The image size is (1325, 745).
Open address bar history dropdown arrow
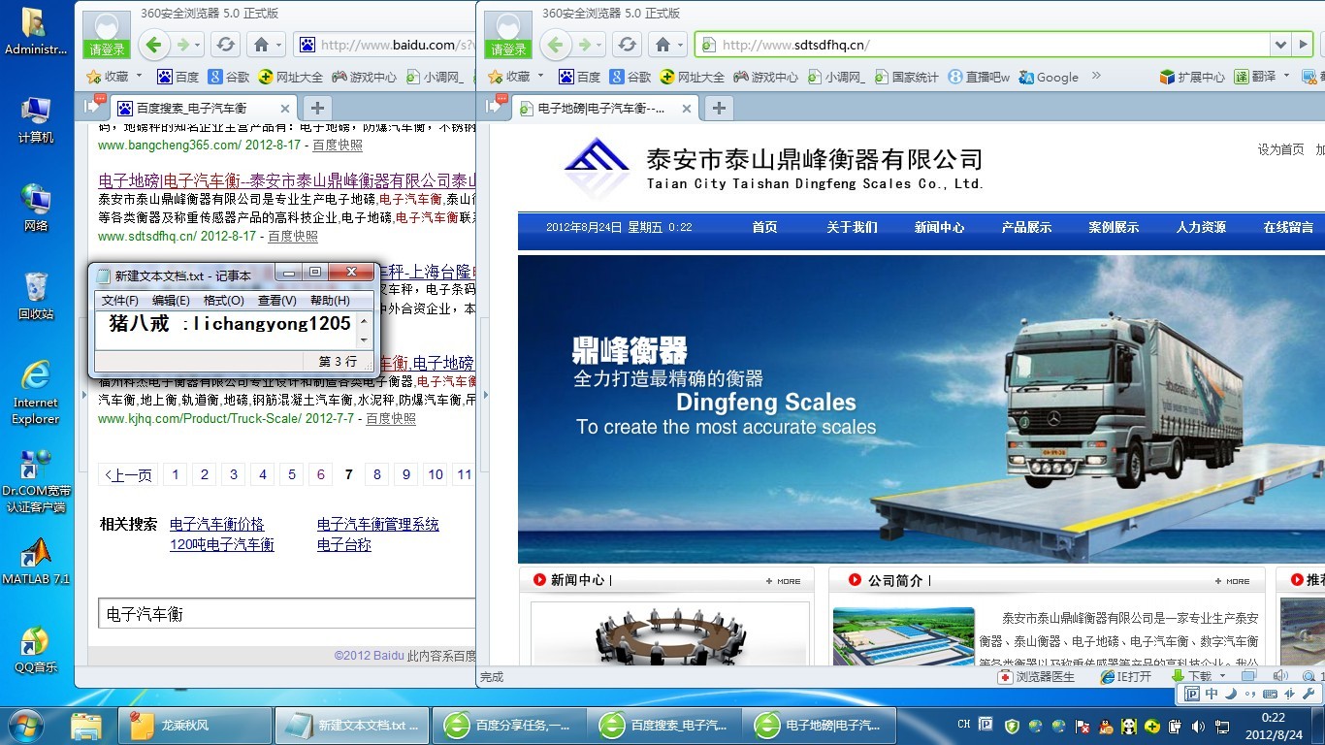tap(1281, 45)
